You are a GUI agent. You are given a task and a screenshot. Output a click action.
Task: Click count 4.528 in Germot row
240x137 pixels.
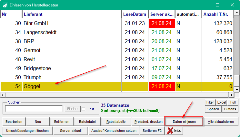[x=218, y=50]
